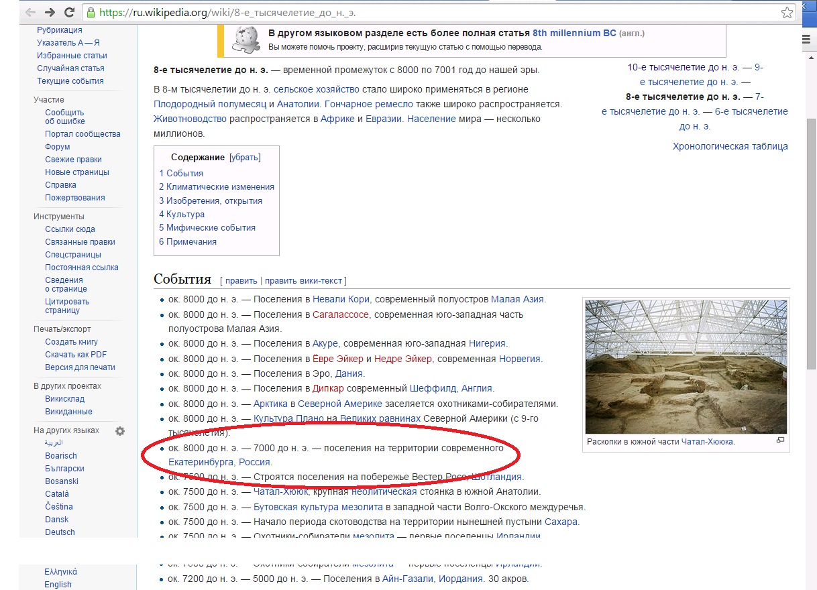Open Плодородный полумесяц link
This screenshot has width=817, height=590.
pyautogui.click(x=209, y=104)
